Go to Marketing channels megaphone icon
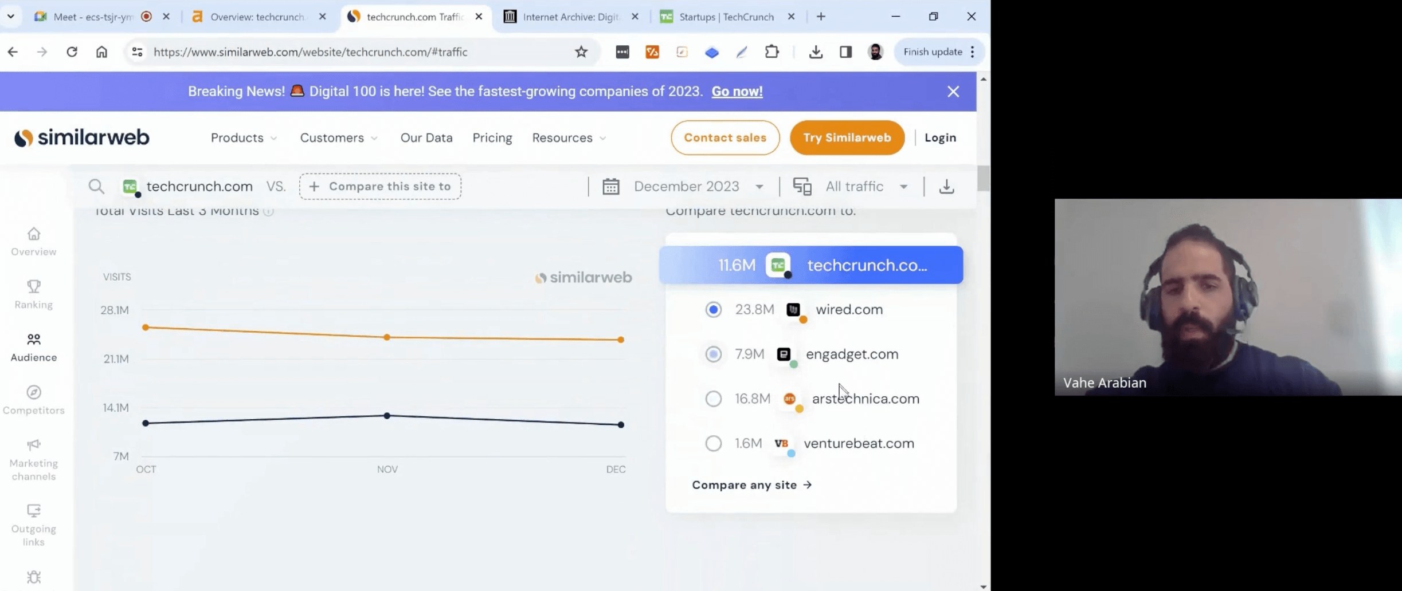The image size is (1402, 591). 34,446
